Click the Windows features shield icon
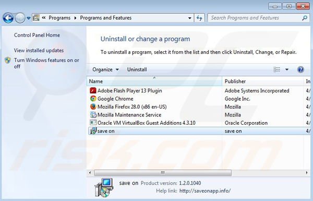 [x=8, y=61]
